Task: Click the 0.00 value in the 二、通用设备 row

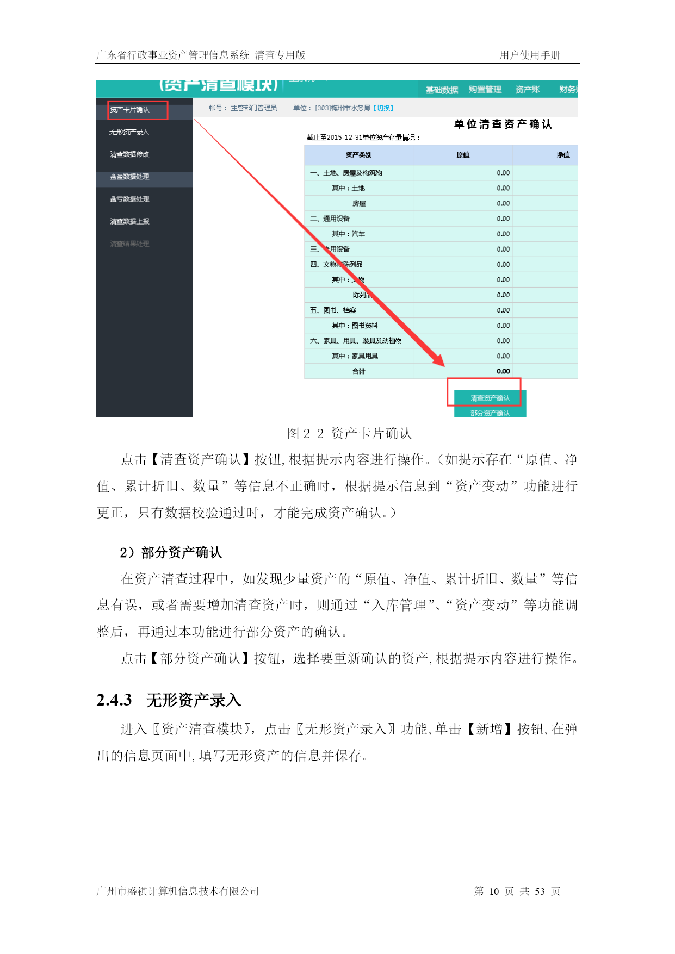Action: pyautogui.click(x=503, y=219)
